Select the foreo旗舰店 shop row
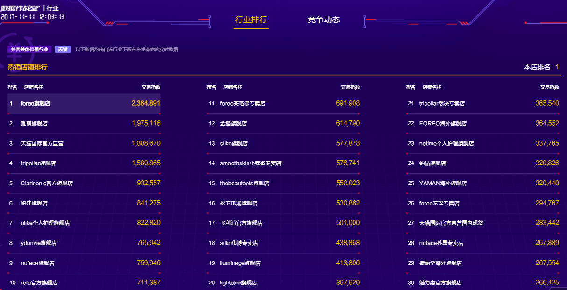The width and height of the screenshot is (567, 290). click(84, 103)
